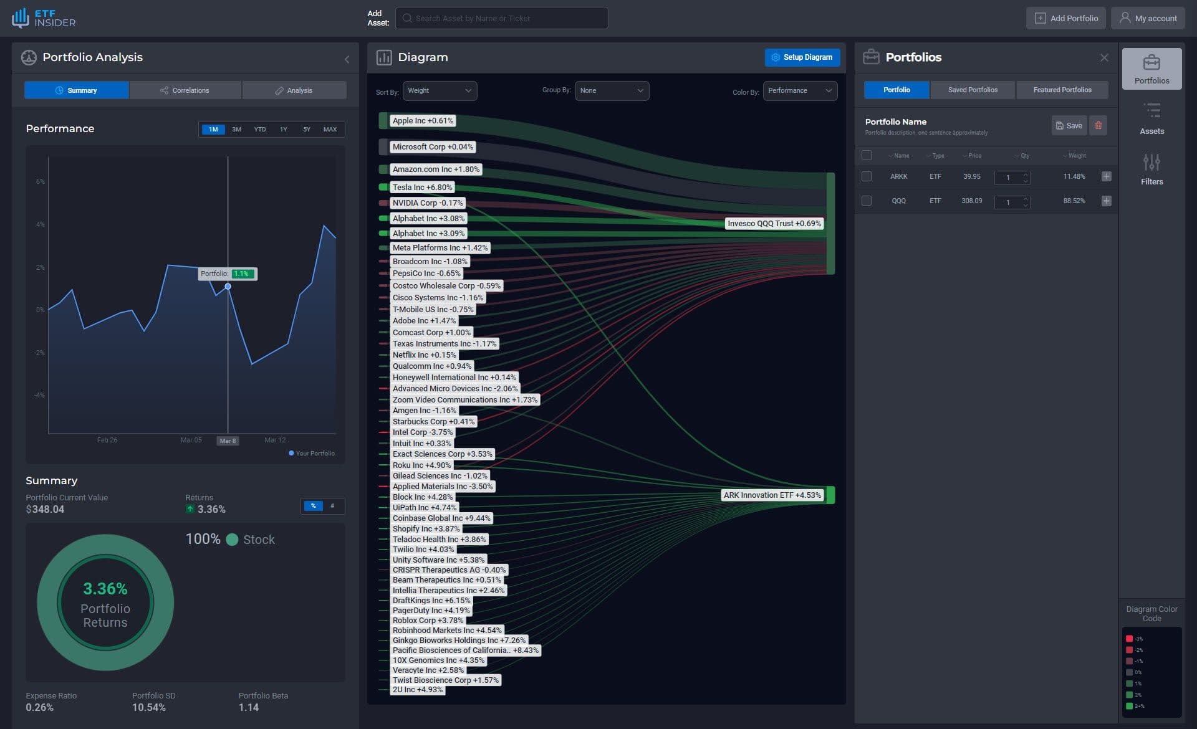Click the green returns up-arrow icon
Screen dimensions: 1197x729
pyautogui.click(x=190, y=509)
